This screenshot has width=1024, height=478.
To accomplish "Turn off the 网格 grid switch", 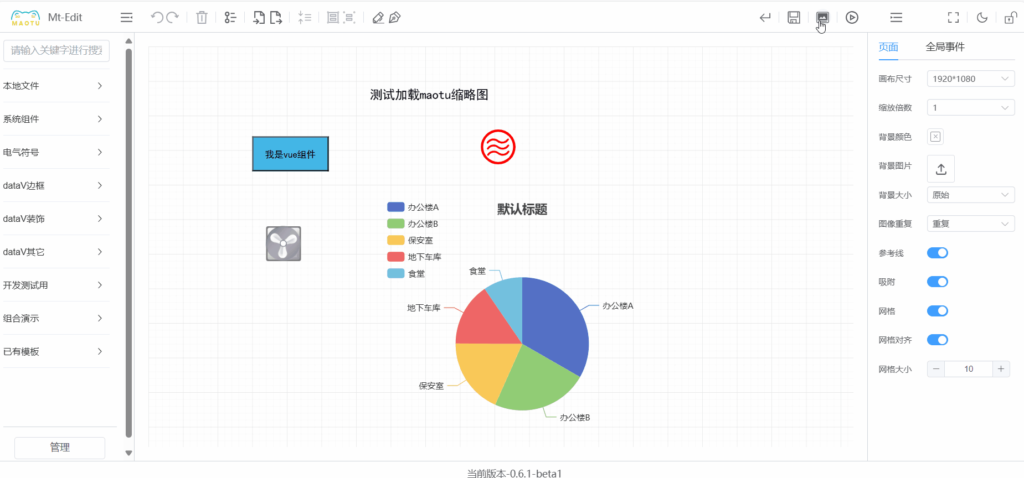I will [x=937, y=311].
